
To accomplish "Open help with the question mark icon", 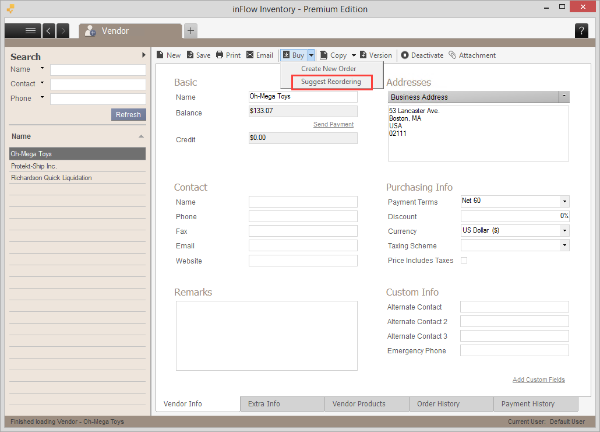I will tap(581, 31).
